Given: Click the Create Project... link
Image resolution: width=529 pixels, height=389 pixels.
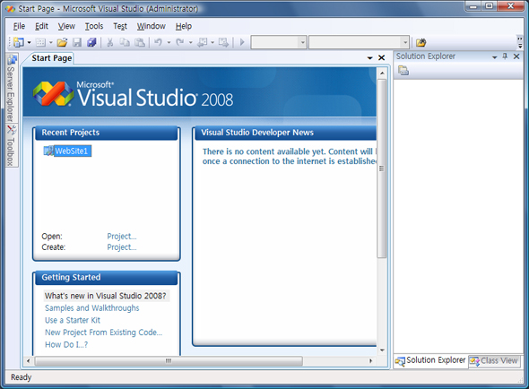Looking at the screenshot, I should point(122,247).
